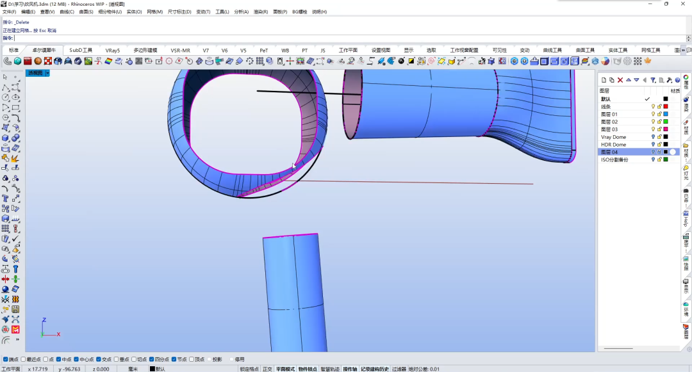Click the rainbow surface analysis toolbar icon
The width and height of the screenshot is (692, 372).
click(x=108, y=61)
